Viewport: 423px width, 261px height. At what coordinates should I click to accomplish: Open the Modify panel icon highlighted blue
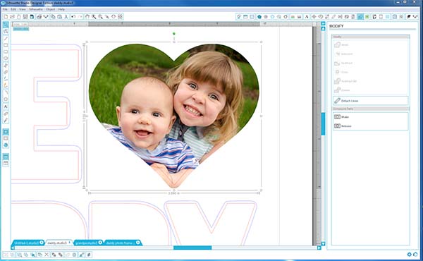[360, 17]
